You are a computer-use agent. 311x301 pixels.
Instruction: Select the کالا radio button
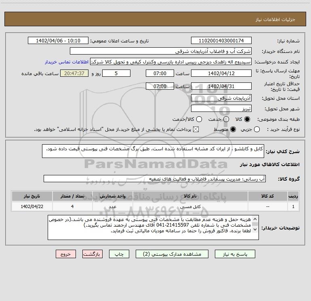[x=247, y=119]
